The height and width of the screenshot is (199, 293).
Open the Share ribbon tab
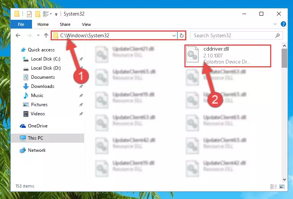65,24
